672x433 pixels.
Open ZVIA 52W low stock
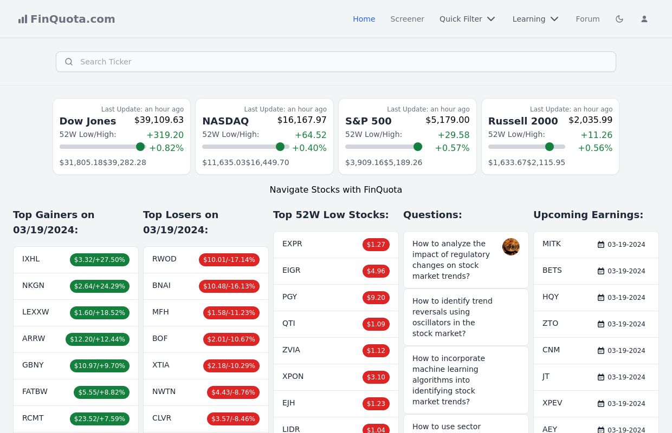291,350
